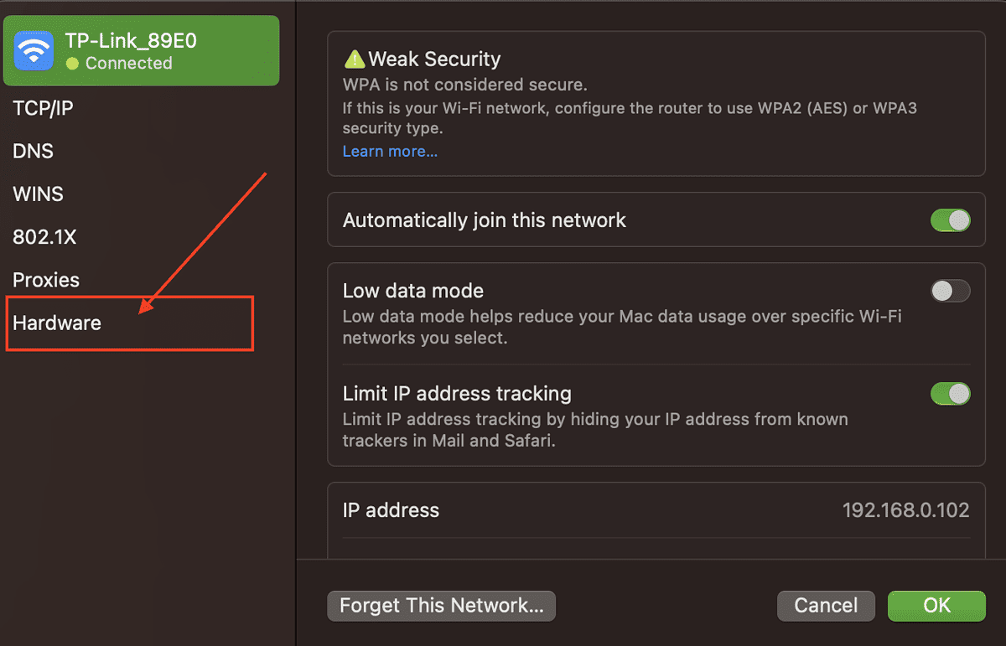Enable Low data mode
1006x646 pixels.
pyautogui.click(x=950, y=291)
